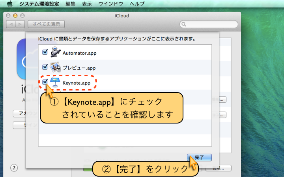Image resolution: width=284 pixels, height=177 pixels.
Task: Click the magnifying glass search icon
Action: (x=184, y=24)
